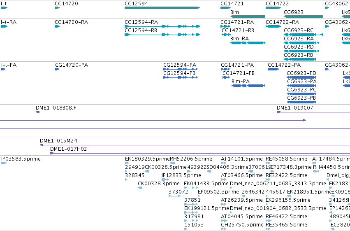
Task: Select the IP03583.5prime EST label
Action: (21, 159)
